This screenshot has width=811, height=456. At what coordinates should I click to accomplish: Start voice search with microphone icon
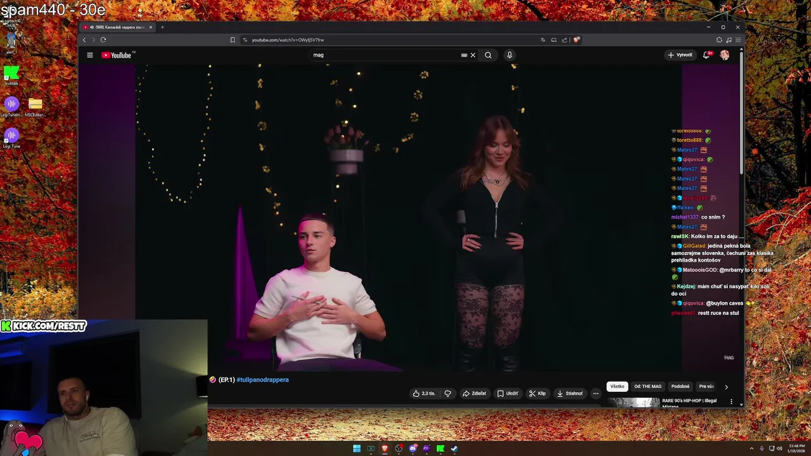[x=509, y=55]
